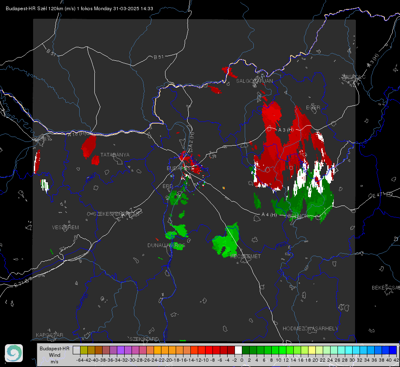The height and width of the screenshot is (367, 400).
Task: Click the KAPOSVÁR city label
Action: click(49, 335)
